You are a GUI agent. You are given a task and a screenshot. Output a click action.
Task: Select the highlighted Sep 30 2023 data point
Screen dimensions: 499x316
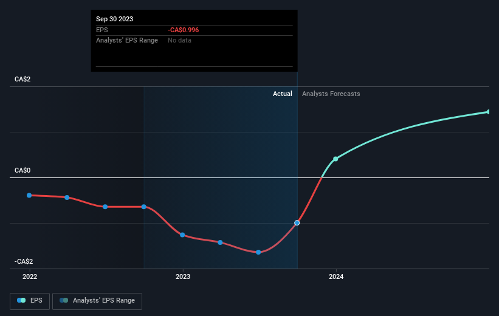[x=297, y=223]
